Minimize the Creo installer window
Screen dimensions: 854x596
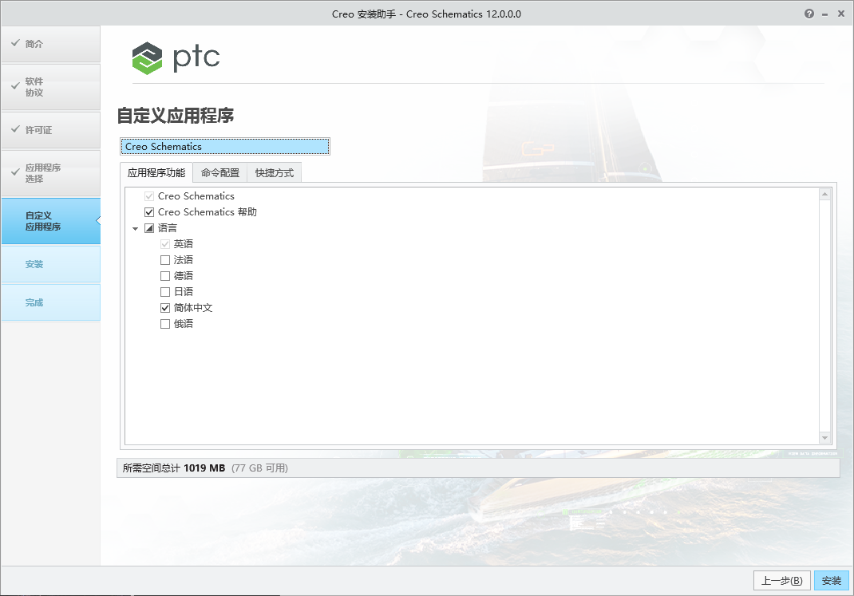tap(825, 14)
